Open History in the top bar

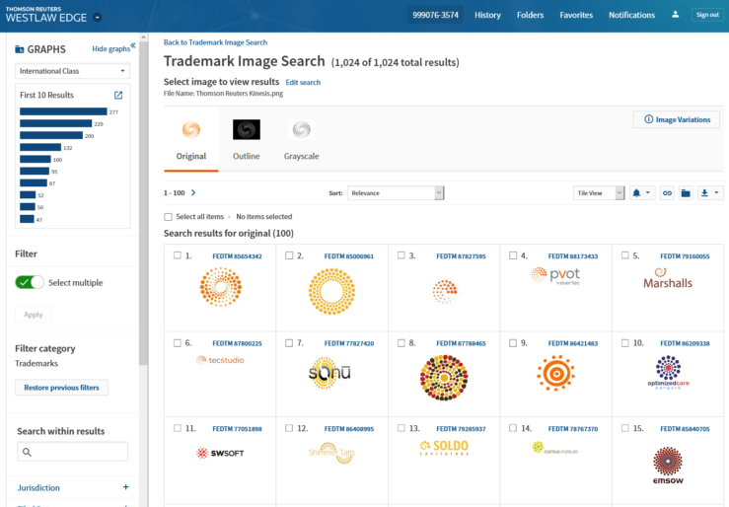(487, 15)
